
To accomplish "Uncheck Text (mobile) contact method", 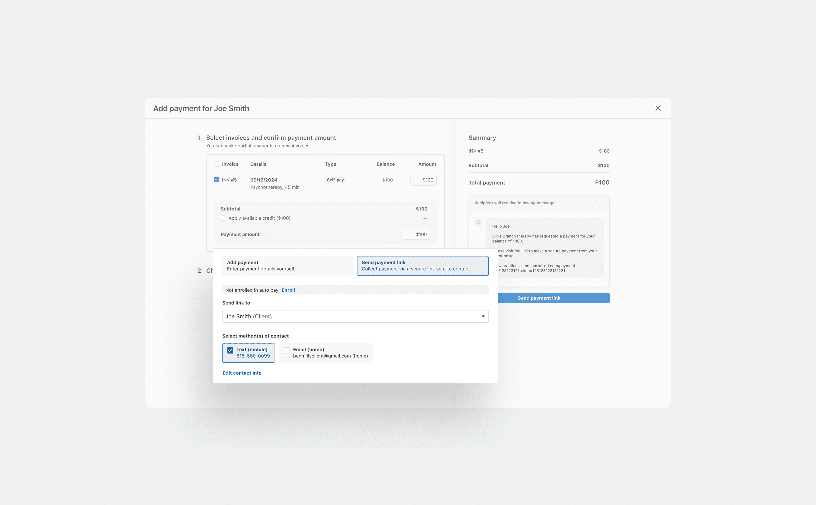I will point(230,350).
